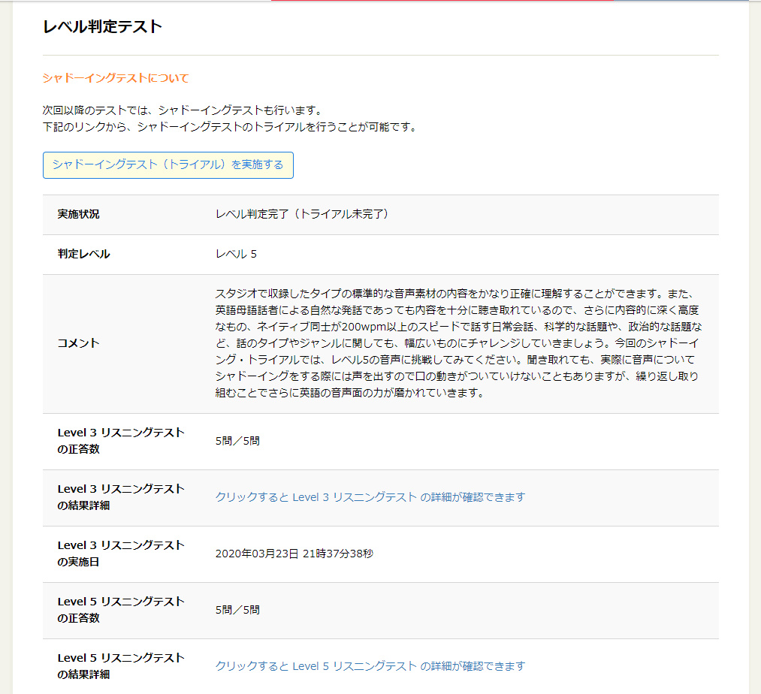The height and width of the screenshot is (694, 761).
Task: Click Level 5 リスニングテストの正答数 label
Action: click(121, 610)
